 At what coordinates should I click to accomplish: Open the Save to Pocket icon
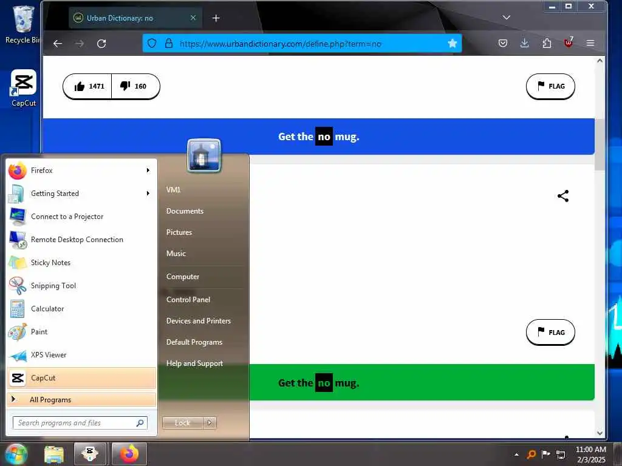(x=502, y=43)
